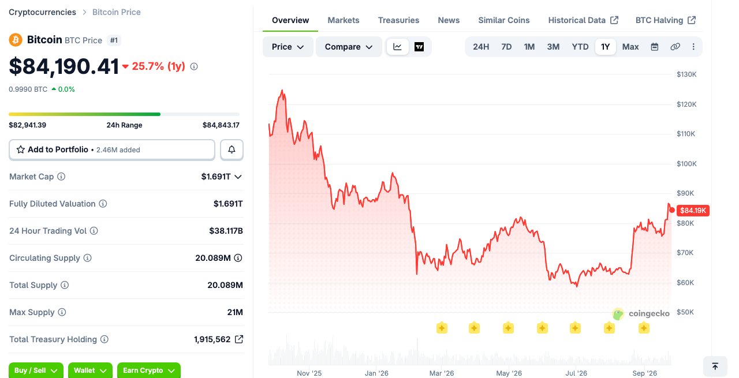Open the Compare dropdown
The image size is (739, 378).
(x=349, y=47)
